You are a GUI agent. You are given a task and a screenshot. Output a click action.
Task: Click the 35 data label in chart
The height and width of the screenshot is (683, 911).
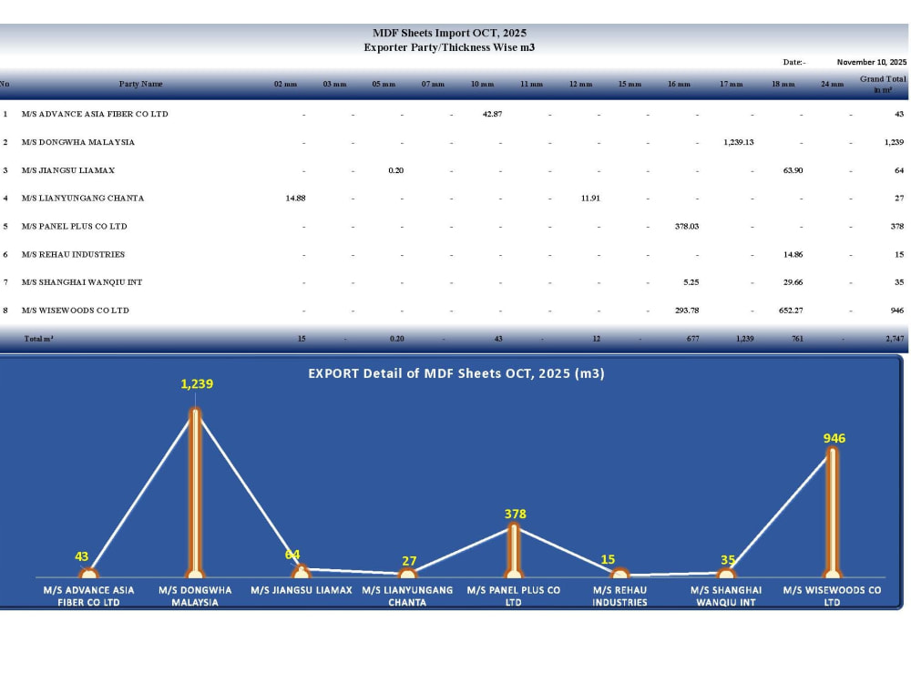tap(728, 560)
